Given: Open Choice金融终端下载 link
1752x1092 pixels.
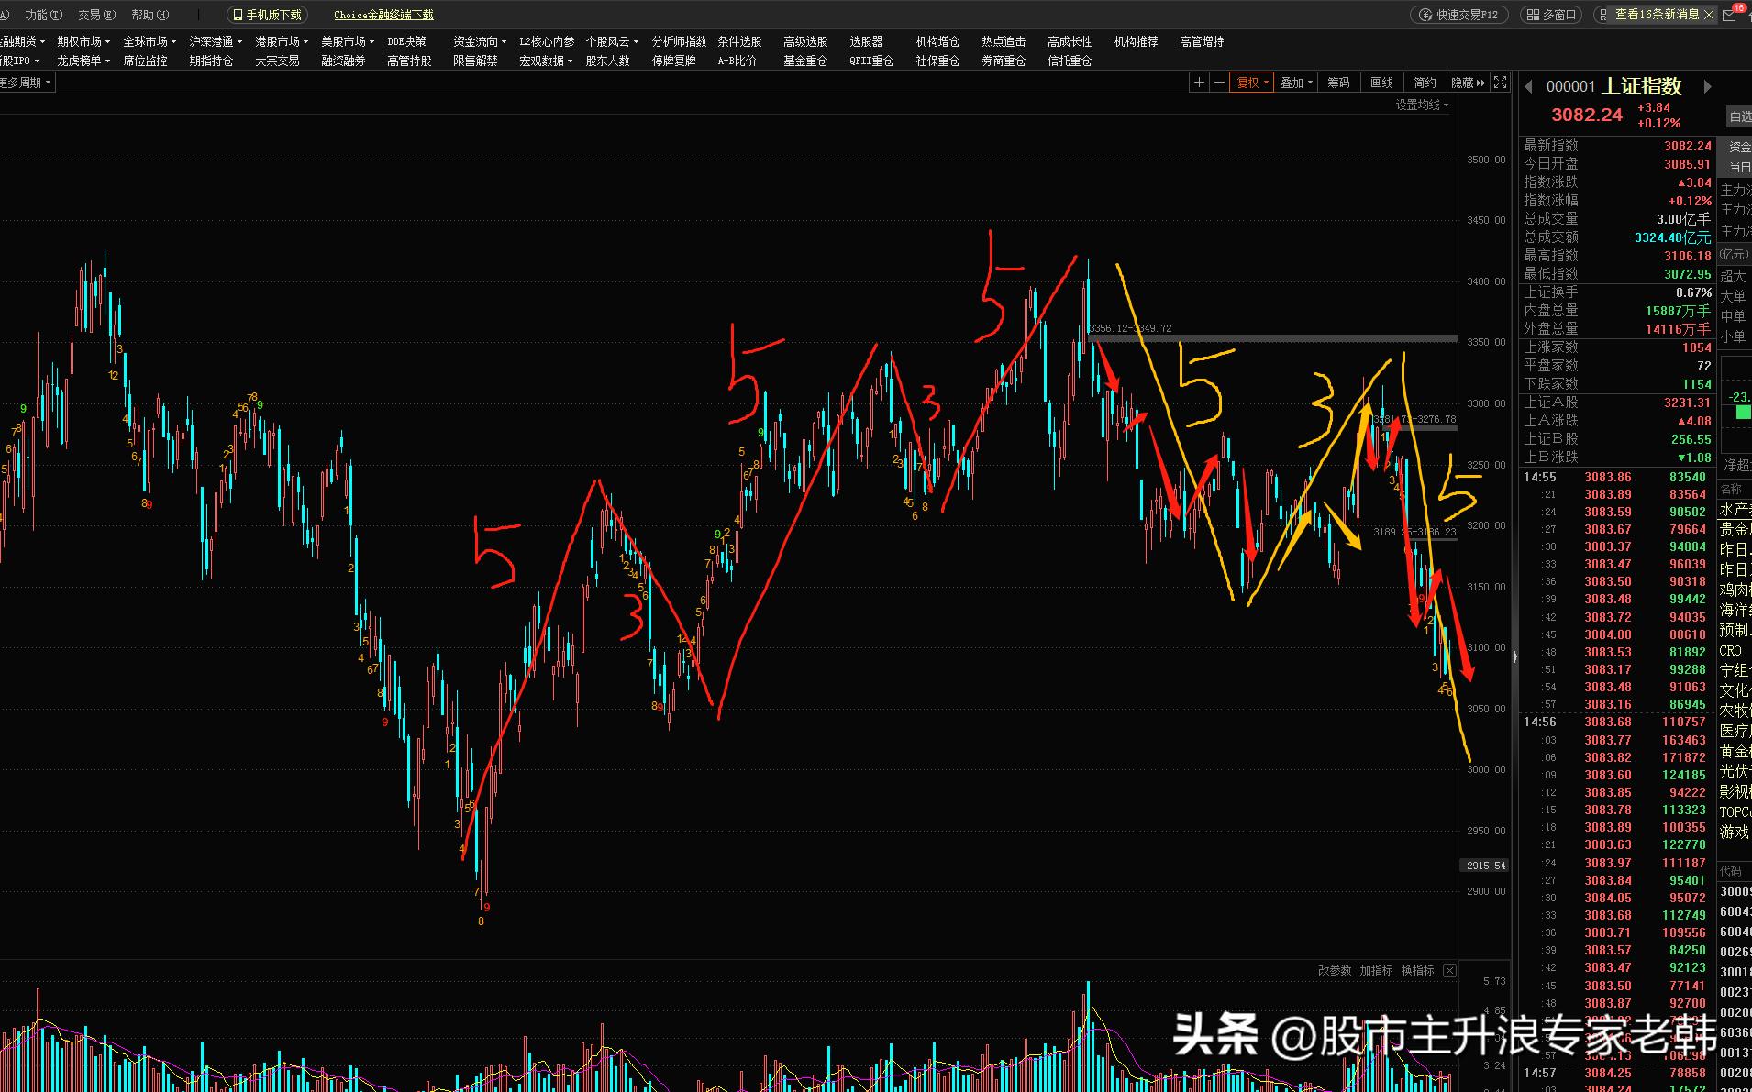Looking at the screenshot, I should pyautogui.click(x=383, y=15).
